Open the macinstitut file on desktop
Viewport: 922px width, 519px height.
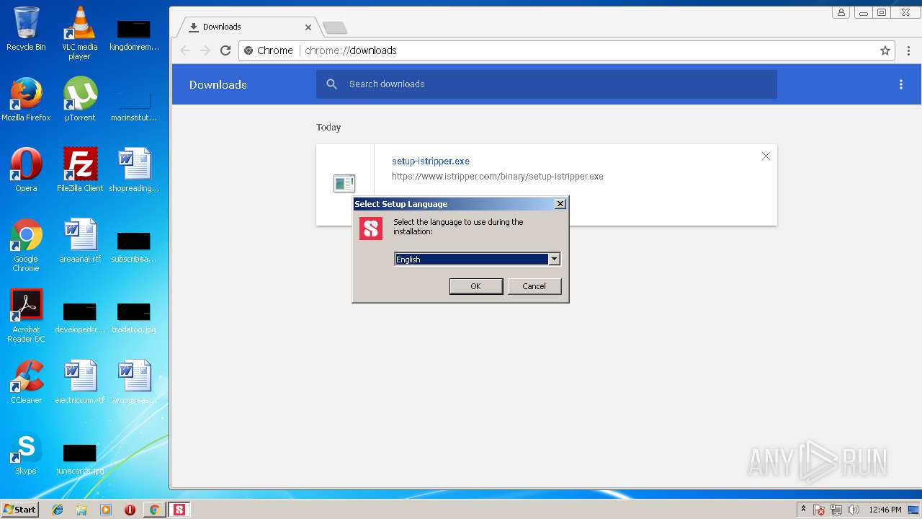point(134,105)
